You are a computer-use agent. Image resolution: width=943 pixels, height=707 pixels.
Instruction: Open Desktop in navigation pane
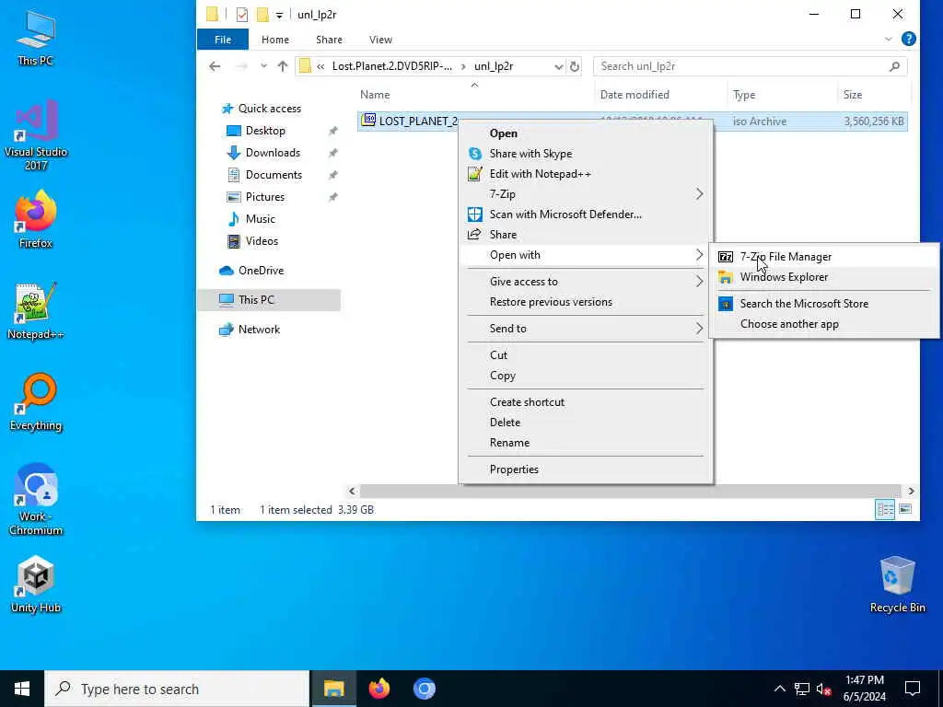point(265,131)
